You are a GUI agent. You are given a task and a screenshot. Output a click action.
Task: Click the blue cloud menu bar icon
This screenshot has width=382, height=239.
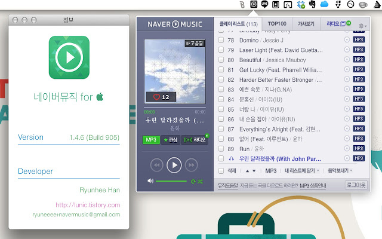pos(324,4)
